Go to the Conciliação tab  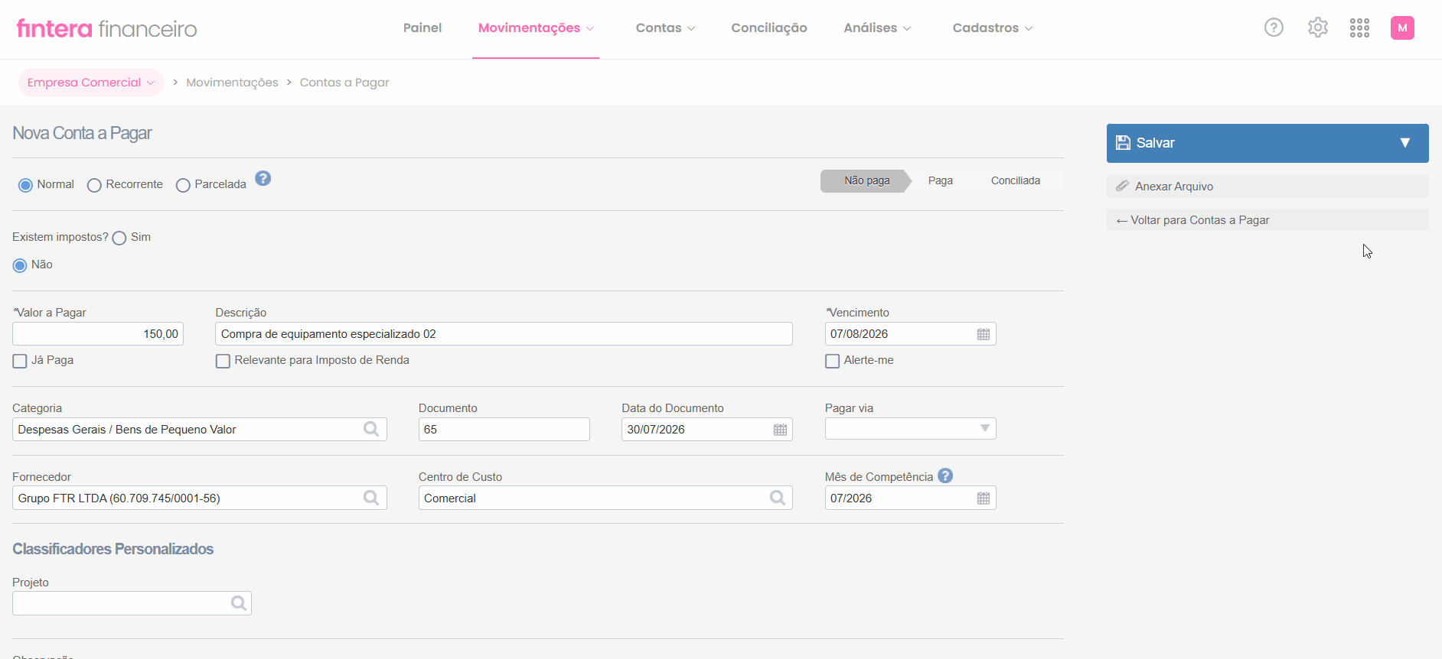click(769, 28)
